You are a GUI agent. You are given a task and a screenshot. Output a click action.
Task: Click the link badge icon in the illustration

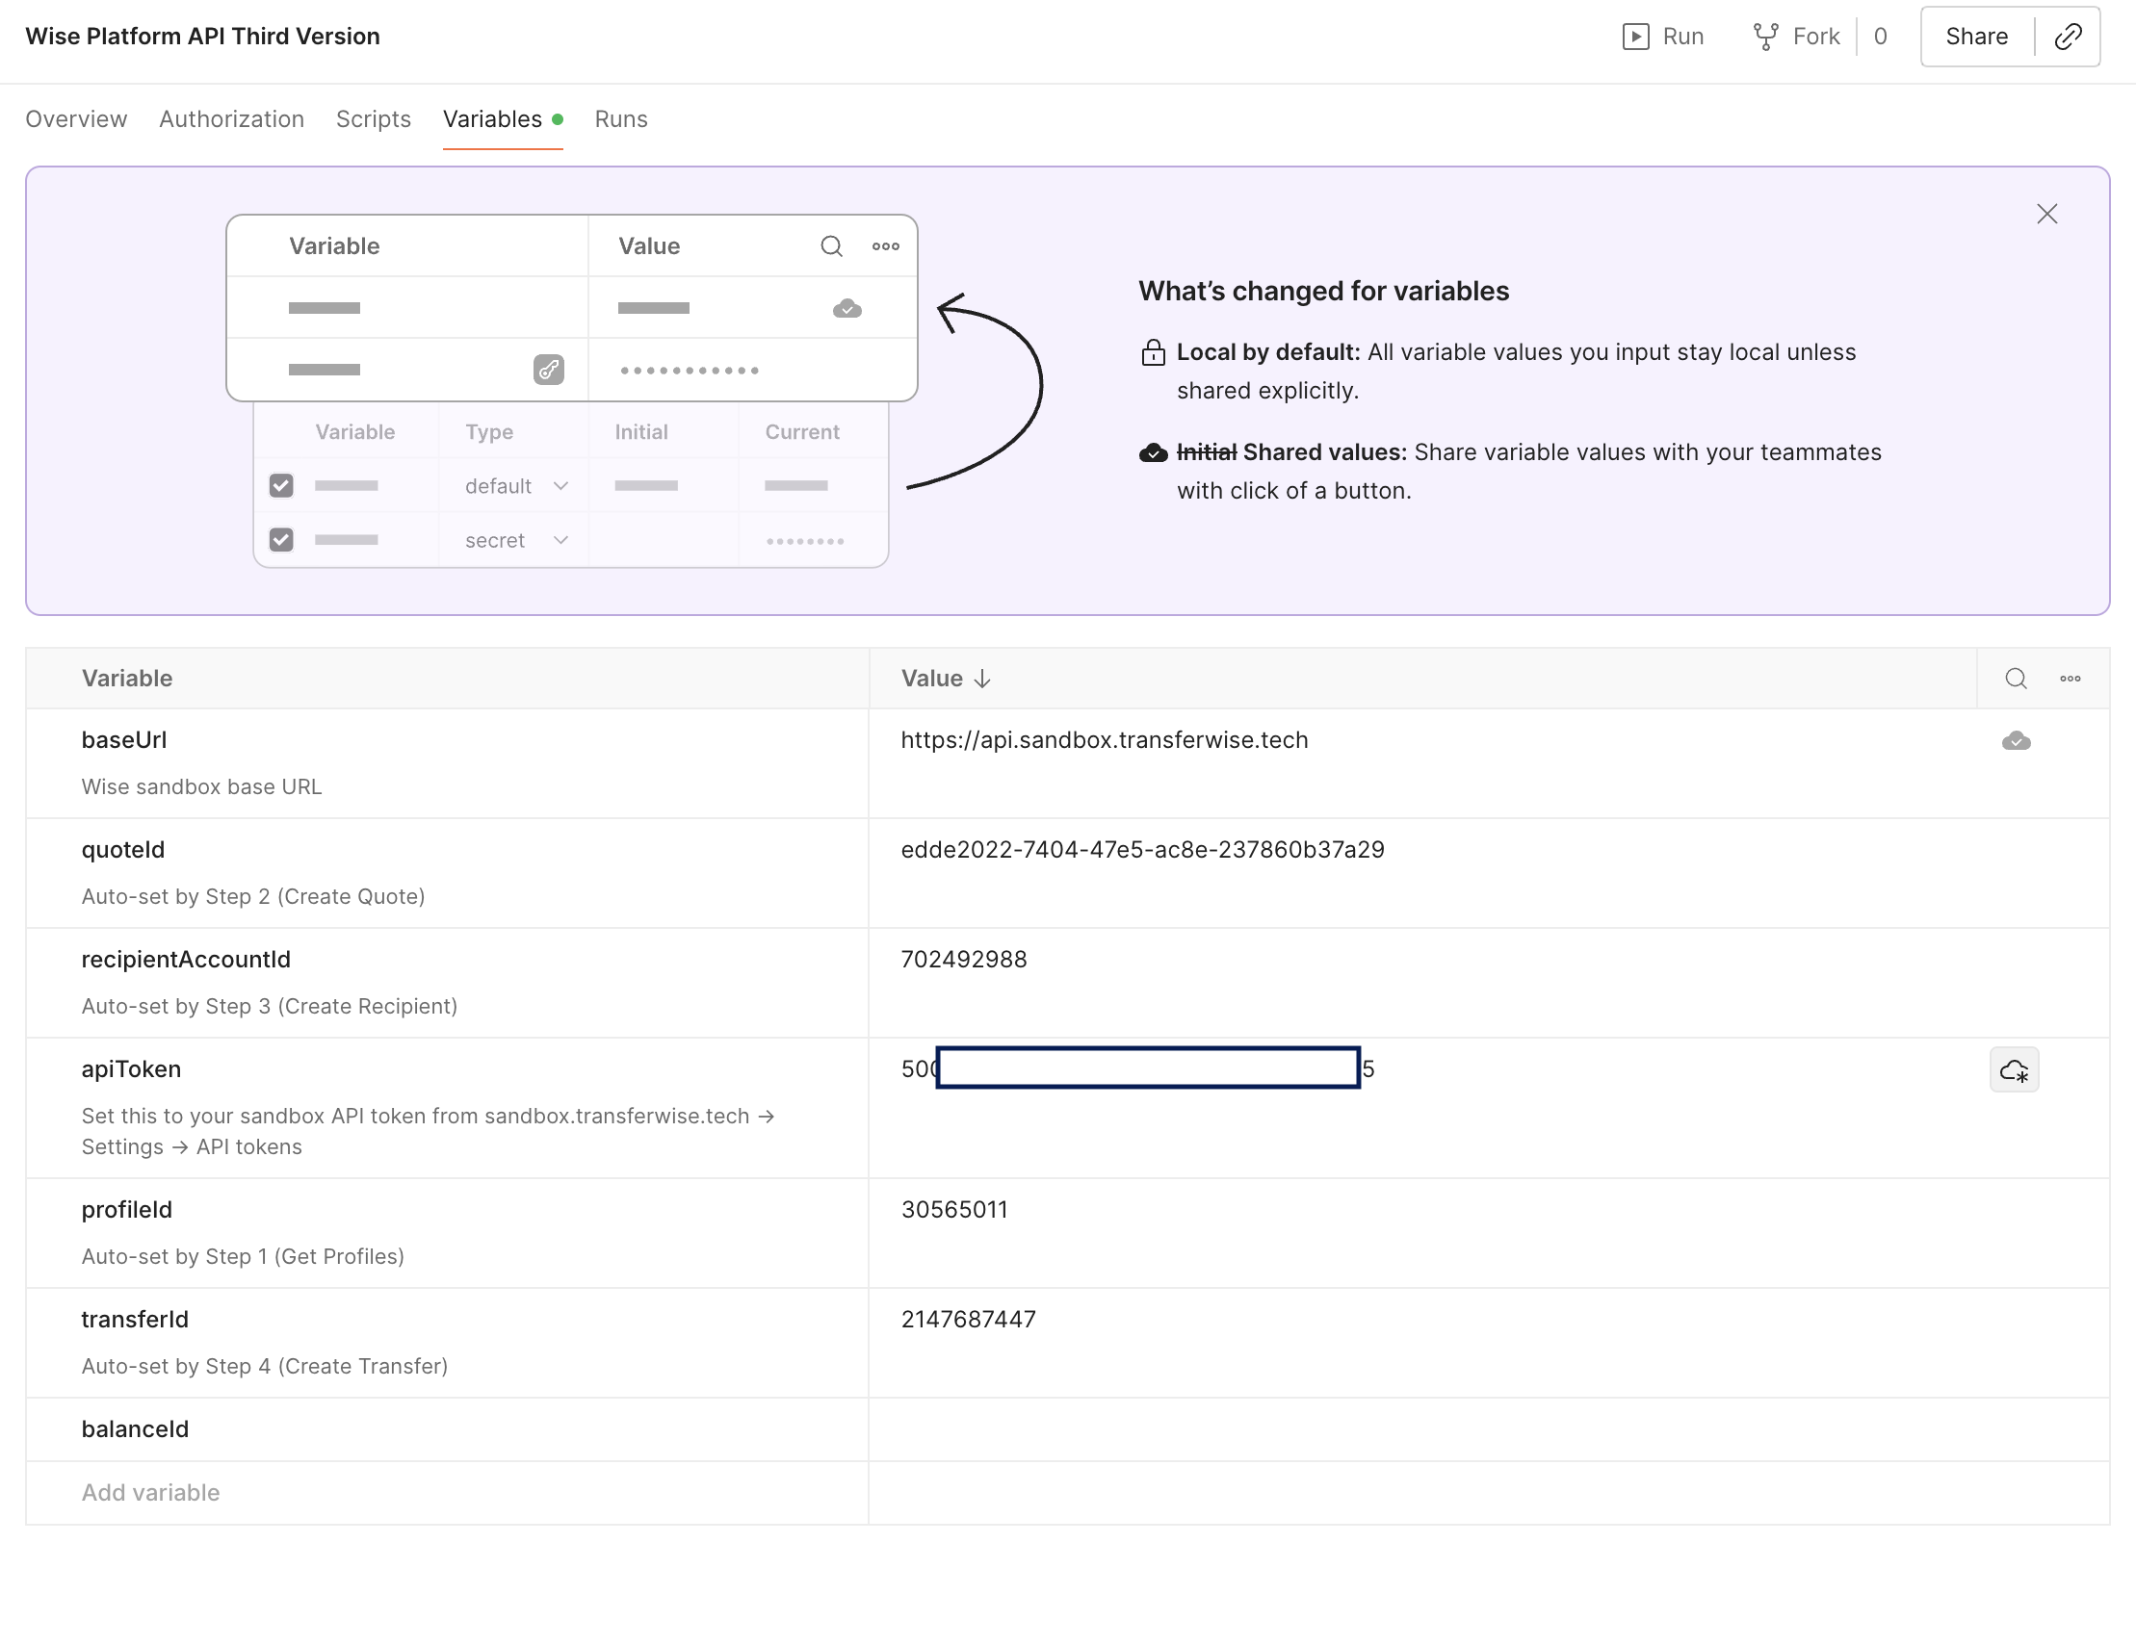click(549, 370)
